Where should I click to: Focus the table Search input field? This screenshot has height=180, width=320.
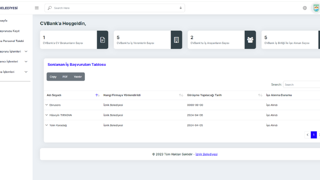click(301, 84)
